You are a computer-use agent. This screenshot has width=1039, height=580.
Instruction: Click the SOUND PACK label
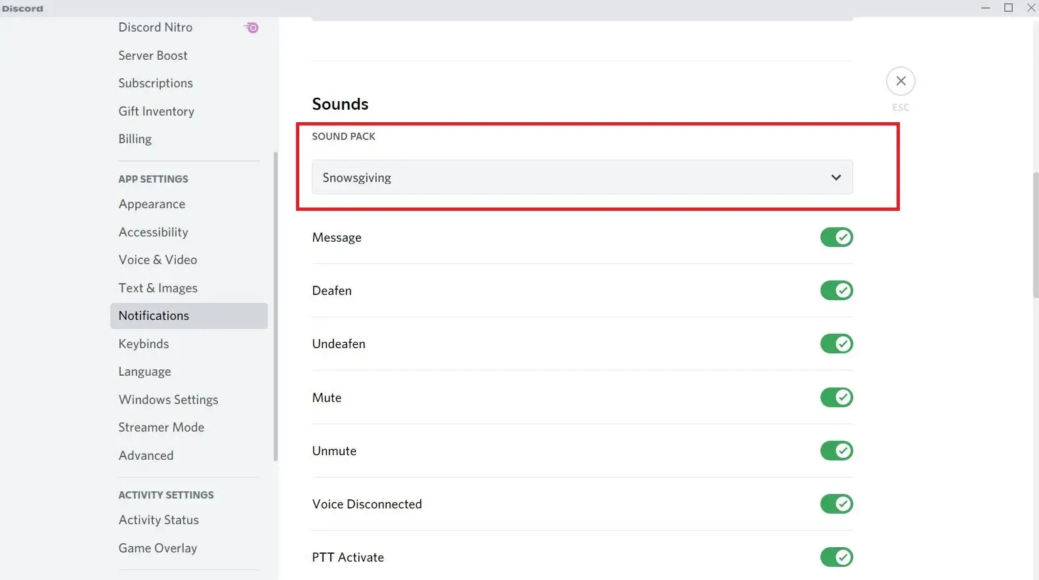(343, 137)
